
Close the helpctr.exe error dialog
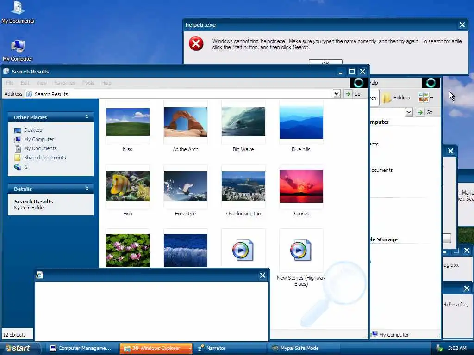(x=462, y=25)
